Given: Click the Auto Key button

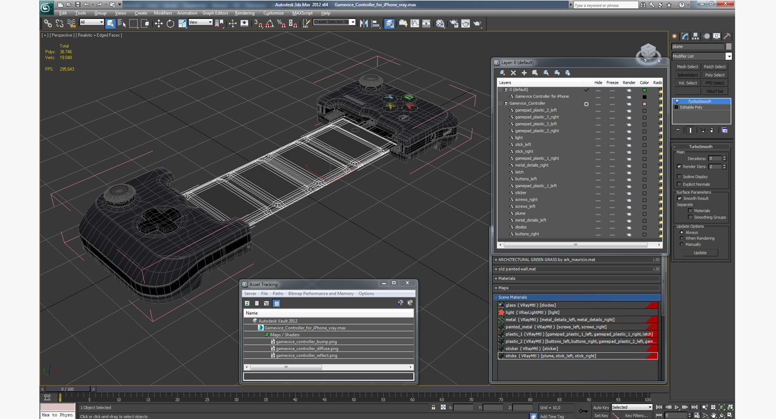Looking at the screenshot, I should [x=601, y=407].
